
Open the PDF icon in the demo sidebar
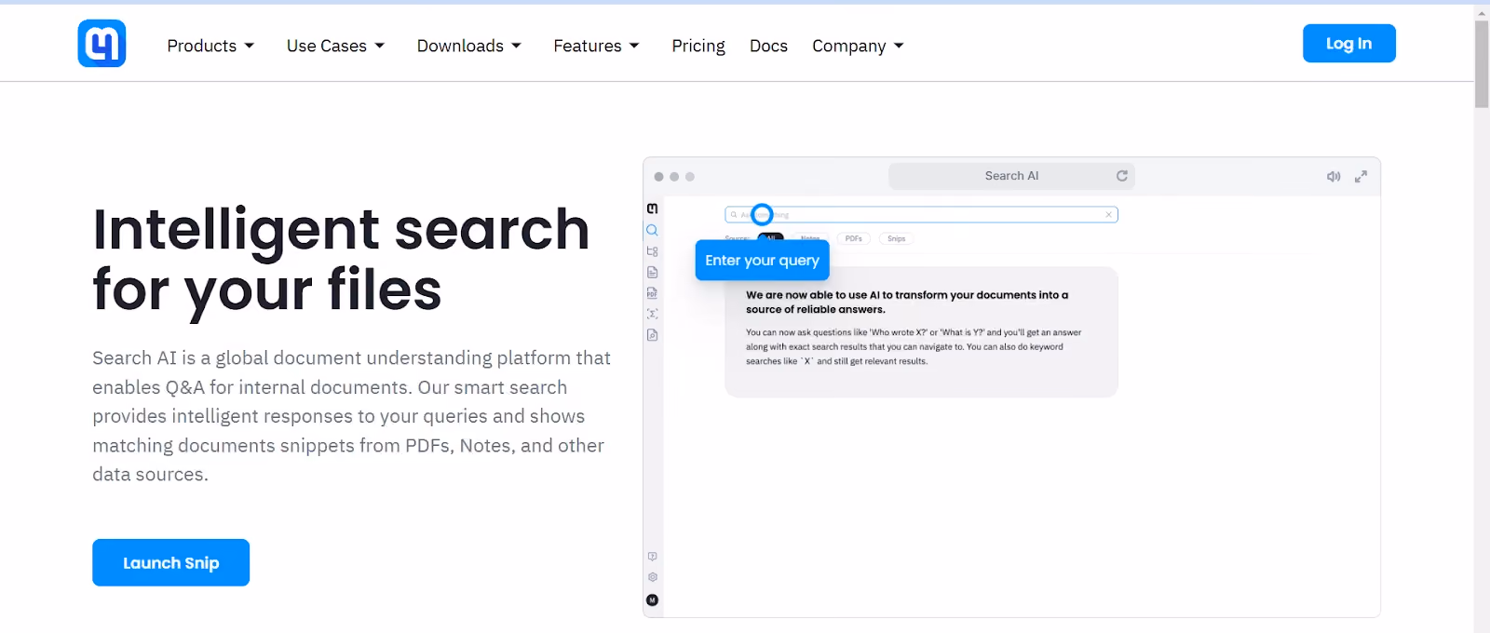(x=652, y=292)
